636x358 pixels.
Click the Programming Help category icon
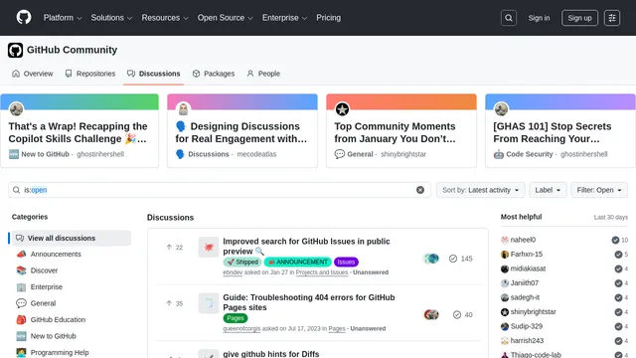(x=21, y=352)
